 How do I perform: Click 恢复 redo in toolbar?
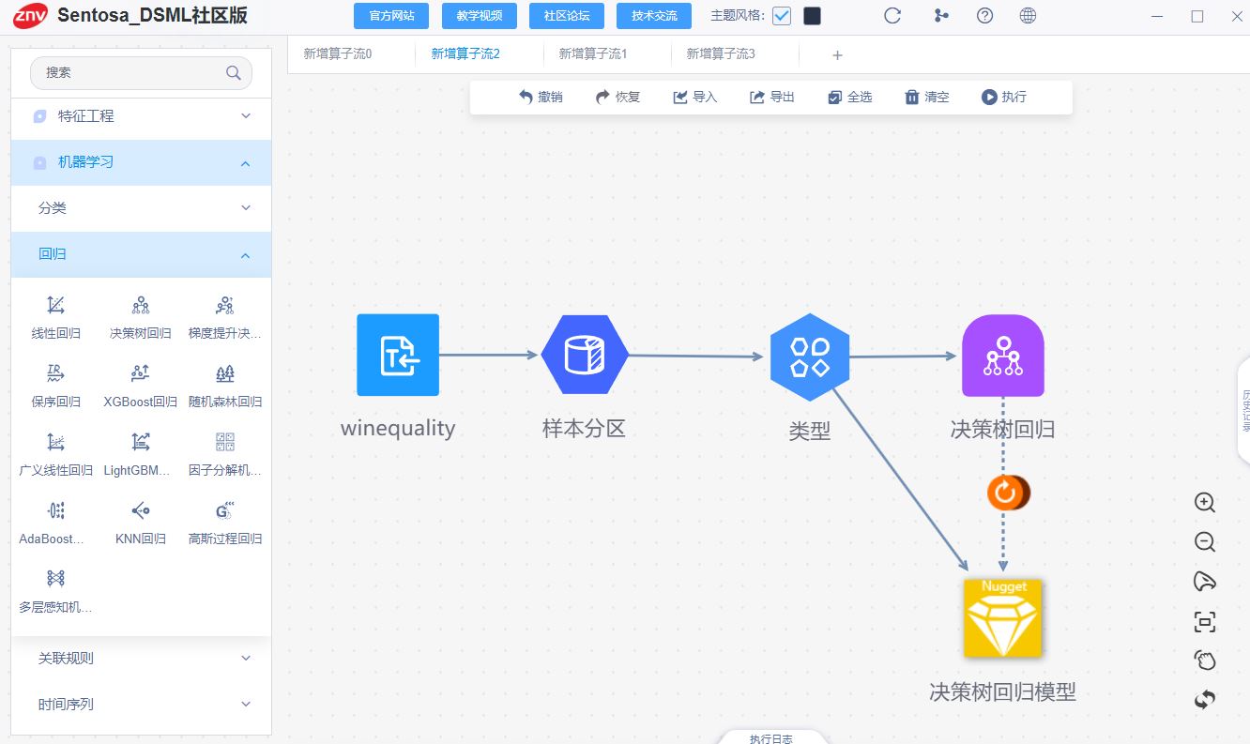(x=617, y=97)
